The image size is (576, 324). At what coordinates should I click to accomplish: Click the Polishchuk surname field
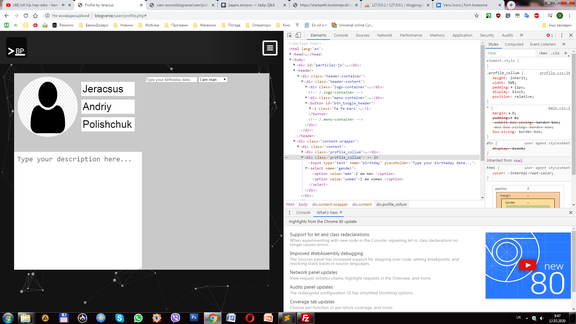(x=108, y=124)
